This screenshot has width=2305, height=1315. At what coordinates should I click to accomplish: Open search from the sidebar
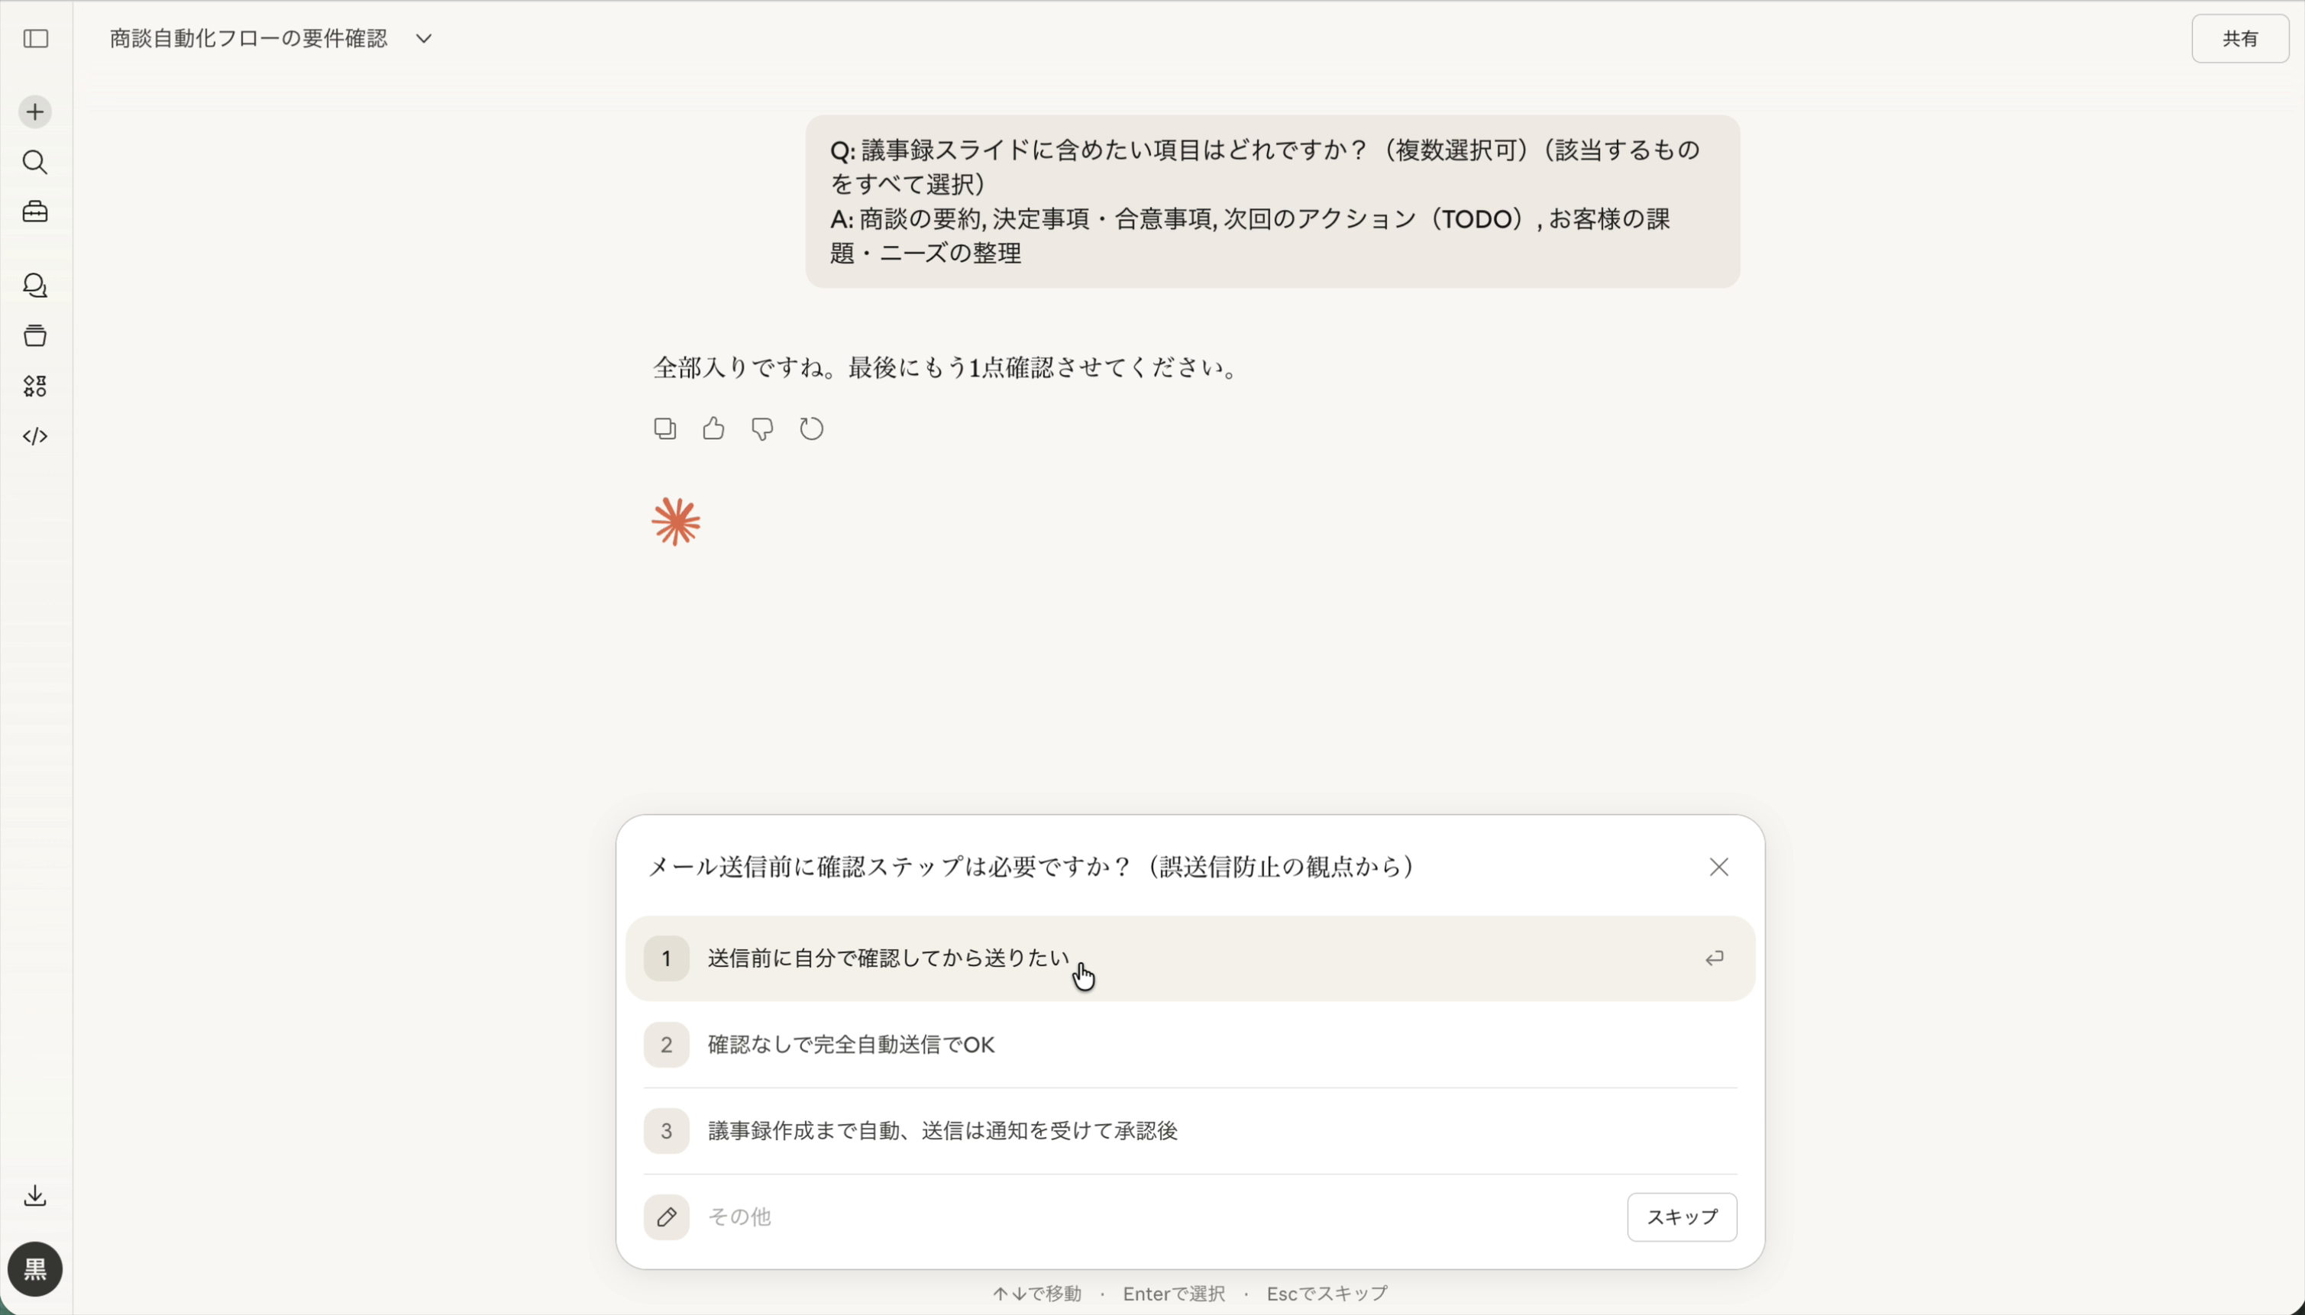pos(35,163)
